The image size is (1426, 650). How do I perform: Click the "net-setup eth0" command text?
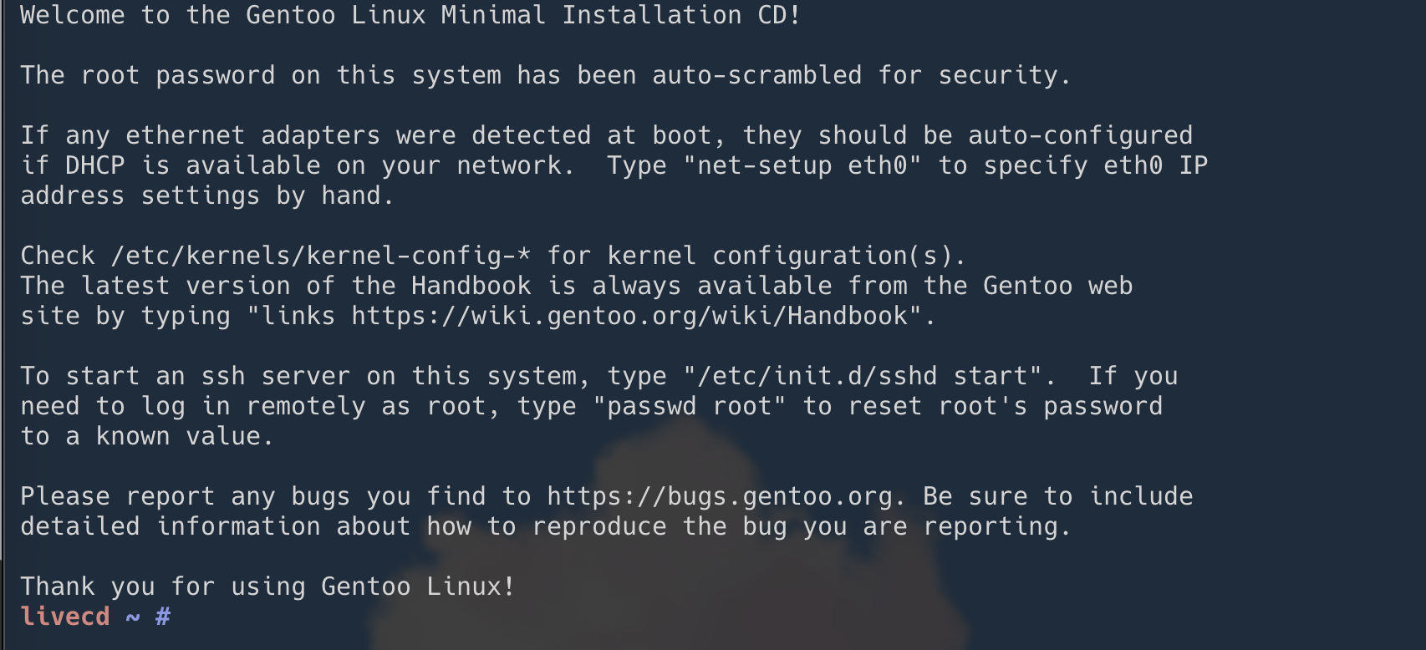[802, 166]
